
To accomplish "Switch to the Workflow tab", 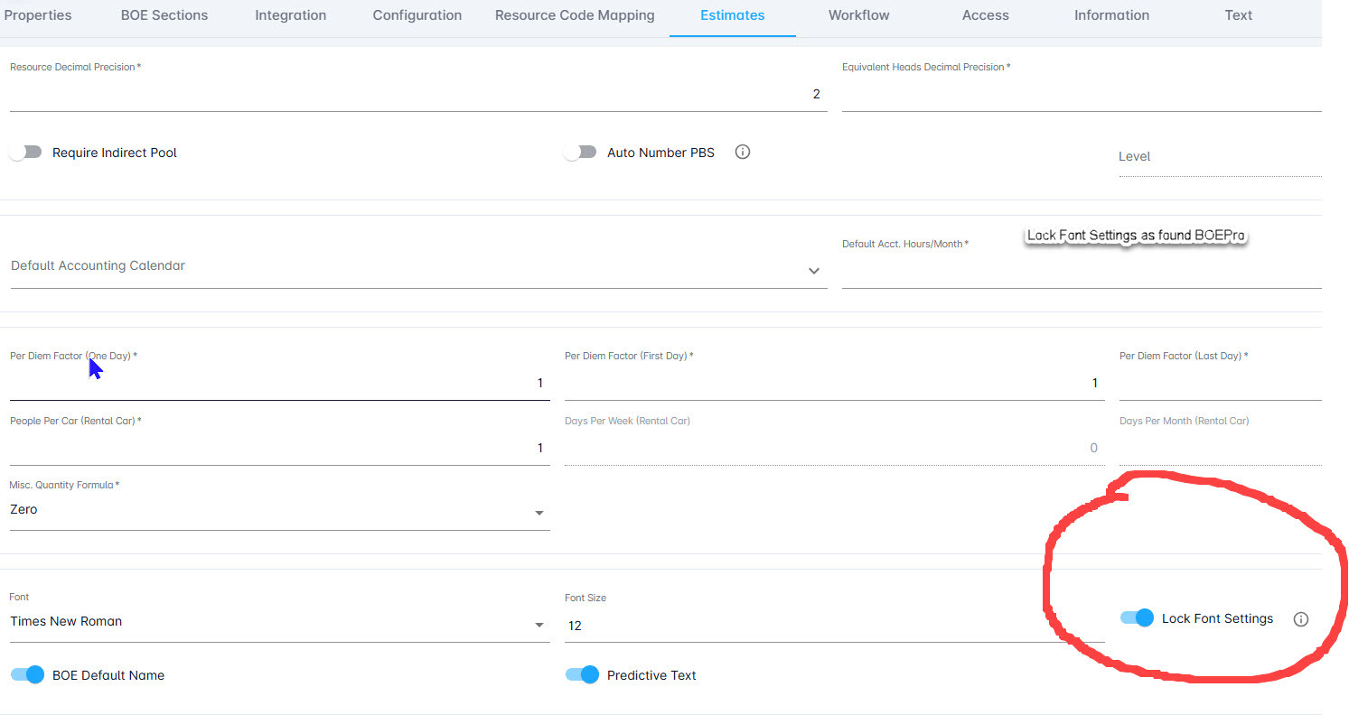I will coord(859,15).
